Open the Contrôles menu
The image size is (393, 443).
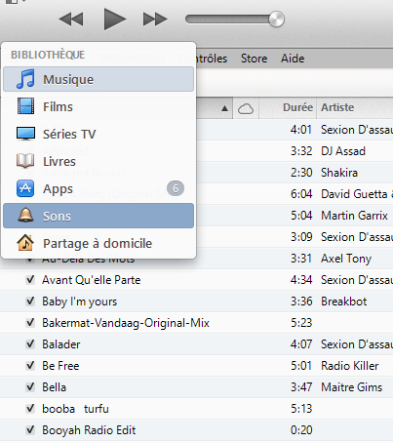tap(203, 59)
